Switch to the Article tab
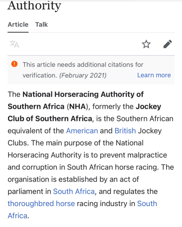Screen dimensions: 182x227 18,25
